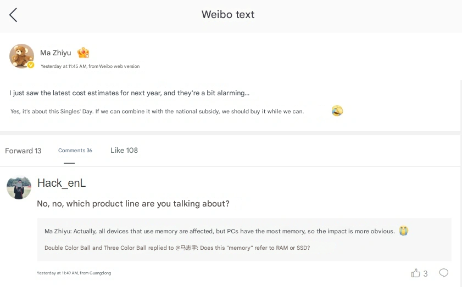Click the laughing-crying emoji in post

(337, 111)
